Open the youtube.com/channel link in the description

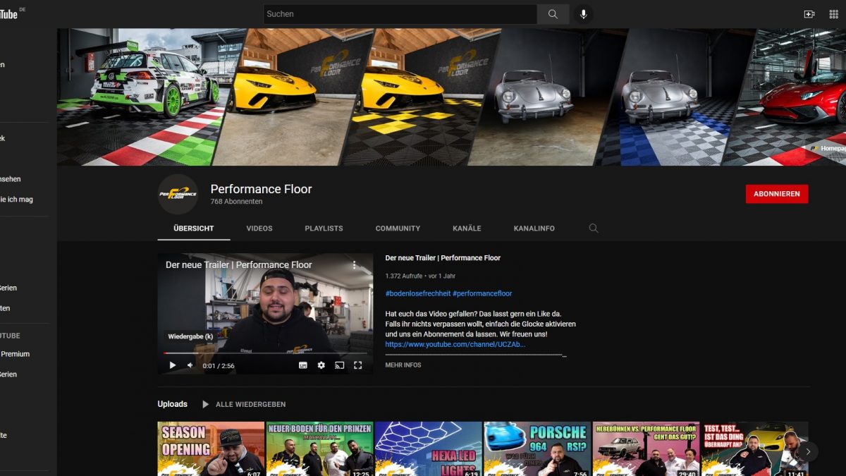(x=455, y=344)
